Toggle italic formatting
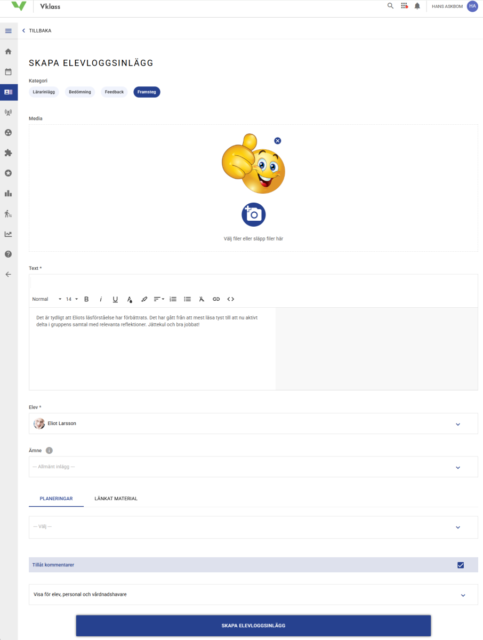Image resolution: width=483 pixels, height=640 pixels. [x=101, y=299]
